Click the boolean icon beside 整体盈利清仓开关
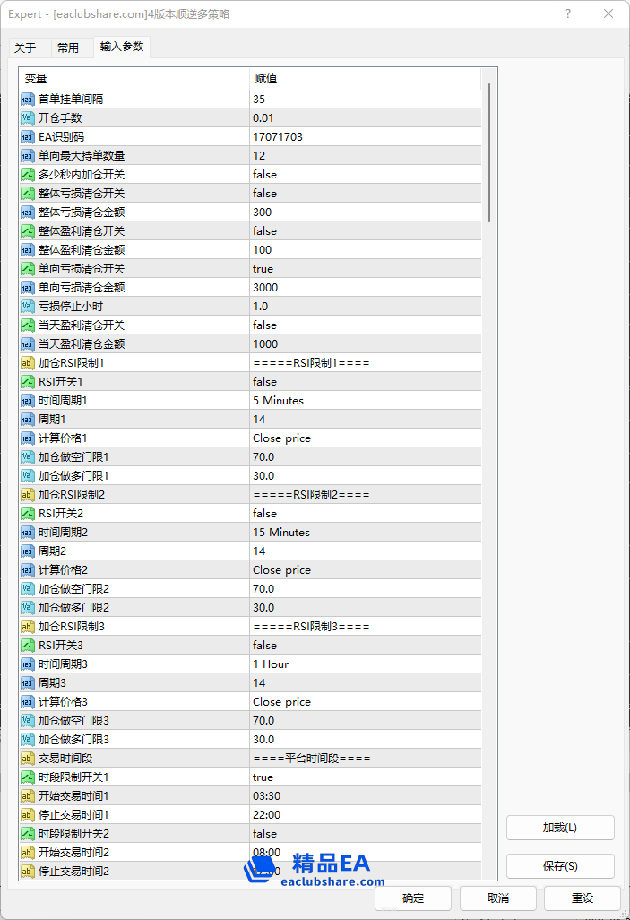Viewport: 630px width, 920px height. click(28, 230)
